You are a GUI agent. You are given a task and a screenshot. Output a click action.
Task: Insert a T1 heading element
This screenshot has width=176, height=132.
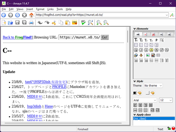coord(136,40)
